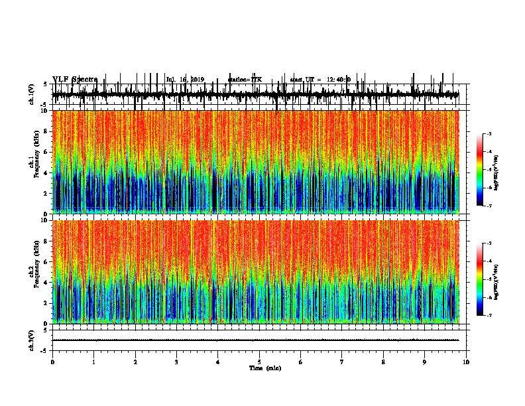Screen dimensions: 525x406
Task: Click inside the ch.2 spectrogram panel
Action: pos(256,272)
